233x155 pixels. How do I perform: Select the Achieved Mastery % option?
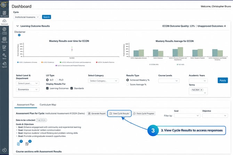coord(128,80)
